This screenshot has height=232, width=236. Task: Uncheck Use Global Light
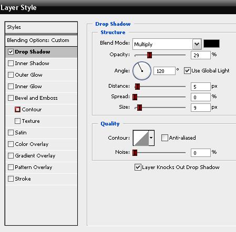pyautogui.click(x=187, y=71)
